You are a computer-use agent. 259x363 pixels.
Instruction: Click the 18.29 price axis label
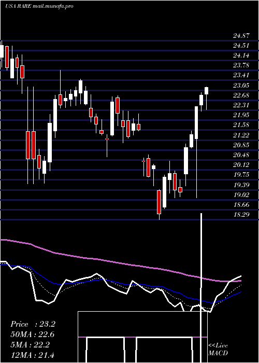tap(241, 215)
